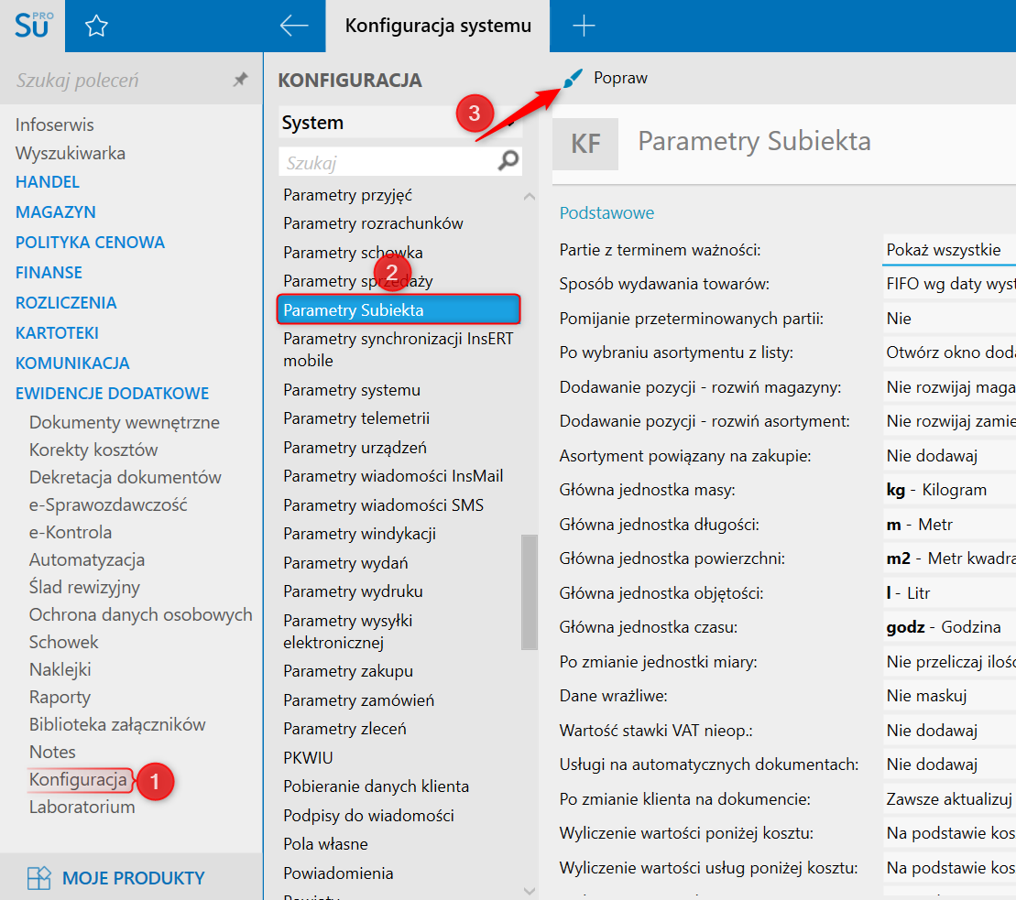Open Laboratorium in the sidebar
The image size is (1016, 900).
(x=82, y=808)
